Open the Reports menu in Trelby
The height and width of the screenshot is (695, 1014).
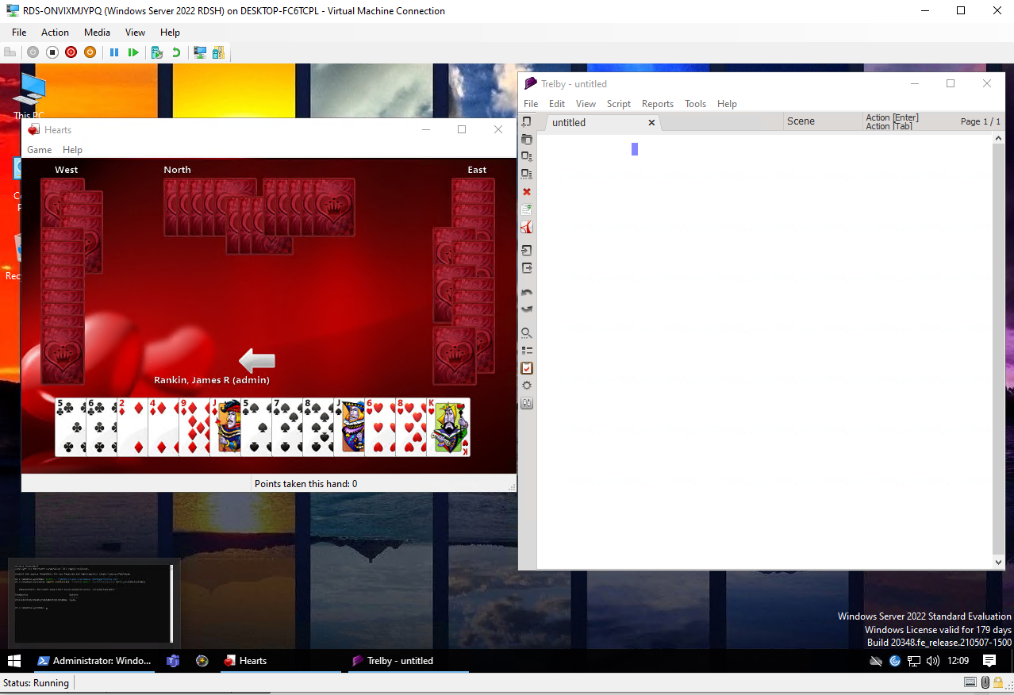click(657, 104)
